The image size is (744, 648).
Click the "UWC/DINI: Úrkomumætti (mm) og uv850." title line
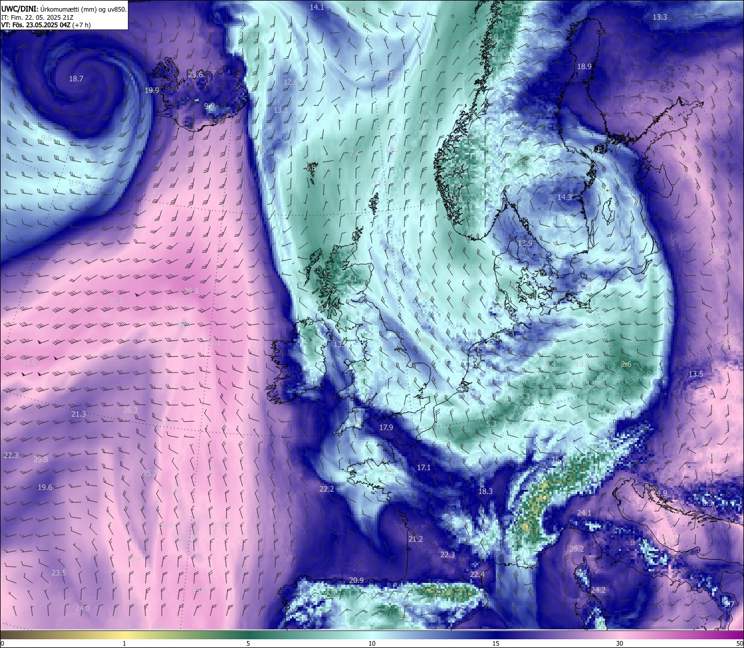pos(64,9)
